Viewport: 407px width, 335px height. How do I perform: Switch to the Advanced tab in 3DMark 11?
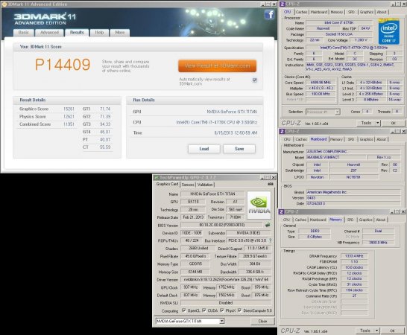[49, 33]
